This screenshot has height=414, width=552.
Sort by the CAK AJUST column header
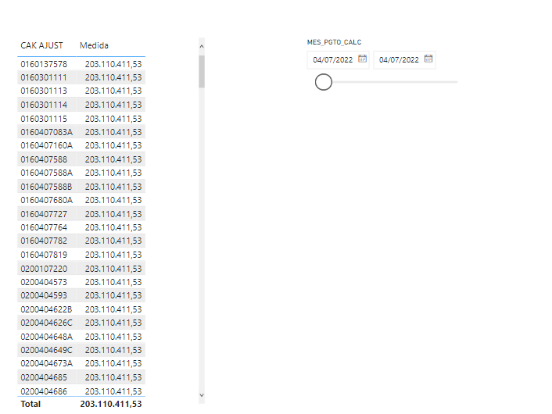(41, 45)
